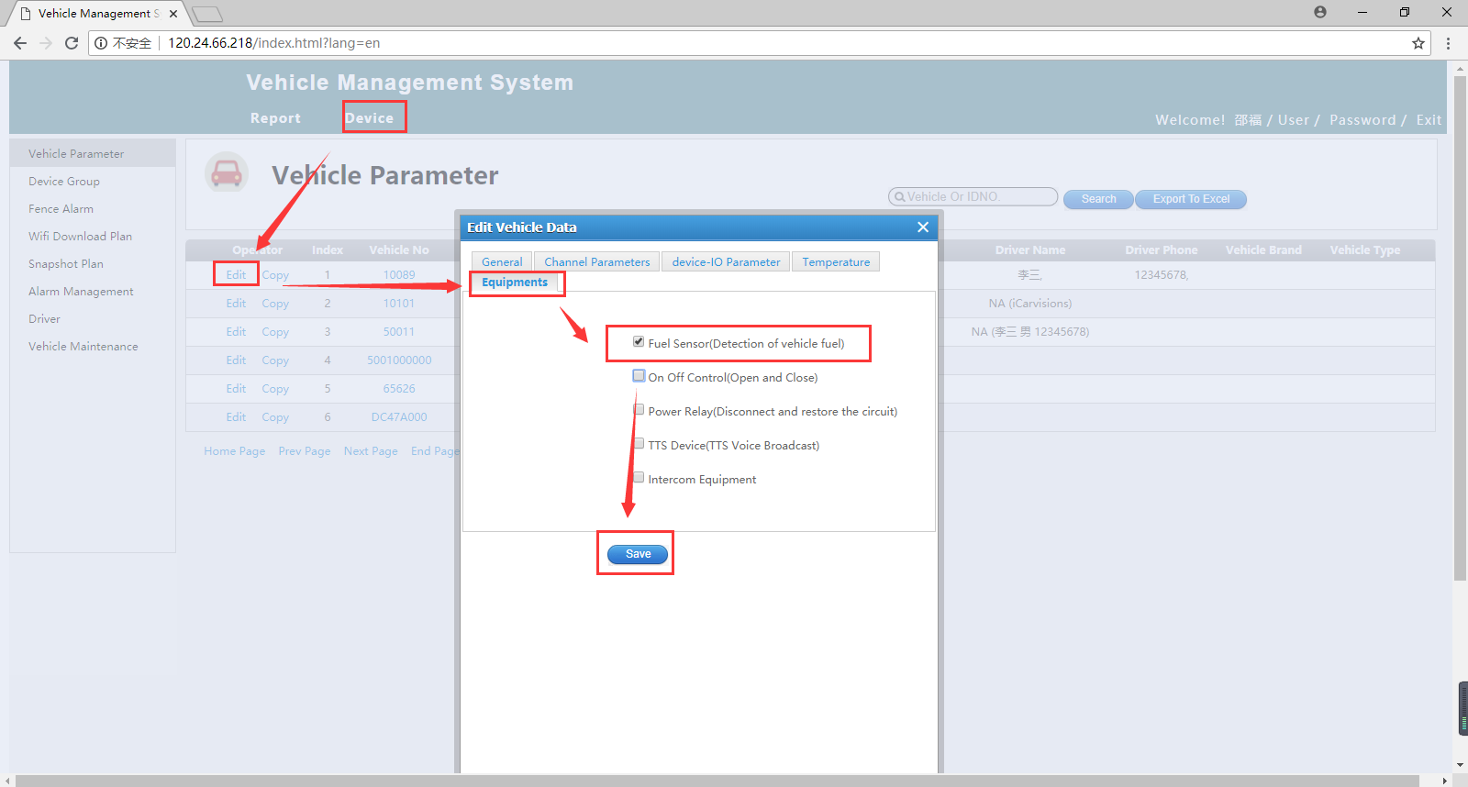Image resolution: width=1468 pixels, height=787 pixels.
Task: Edit vehicle 10089
Action: click(x=236, y=275)
